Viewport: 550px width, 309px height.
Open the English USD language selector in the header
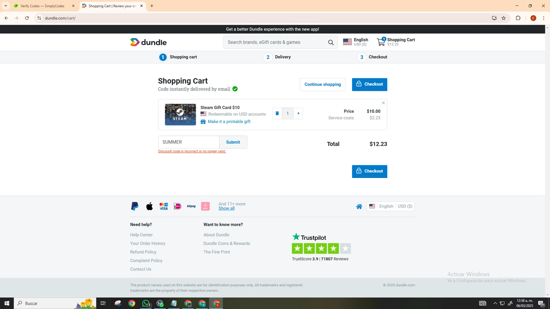356,42
